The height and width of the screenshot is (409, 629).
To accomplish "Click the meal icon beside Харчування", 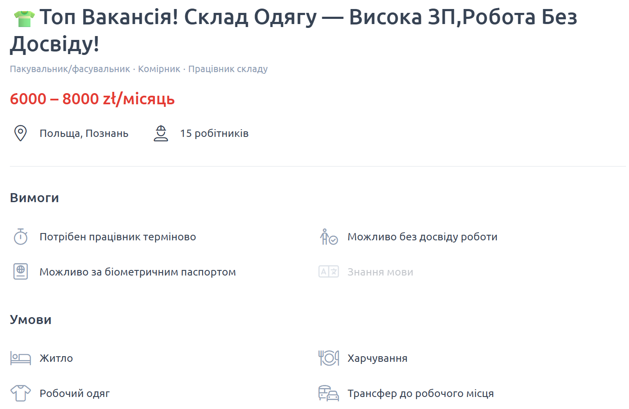I will point(329,358).
